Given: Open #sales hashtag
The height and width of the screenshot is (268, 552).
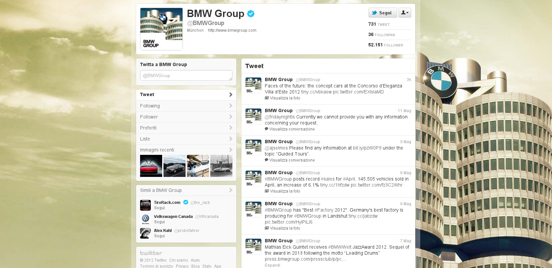Looking at the screenshot, I should [x=328, y=179].
